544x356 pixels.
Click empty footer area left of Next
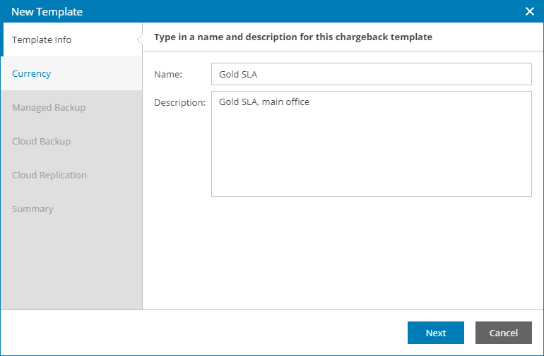point(212,333)
